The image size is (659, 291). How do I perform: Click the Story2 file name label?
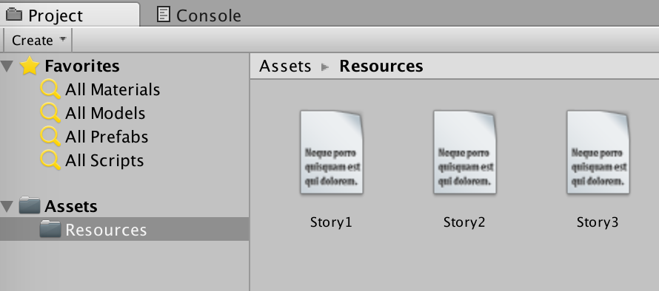pyautogui.click(x=464, y=222)
